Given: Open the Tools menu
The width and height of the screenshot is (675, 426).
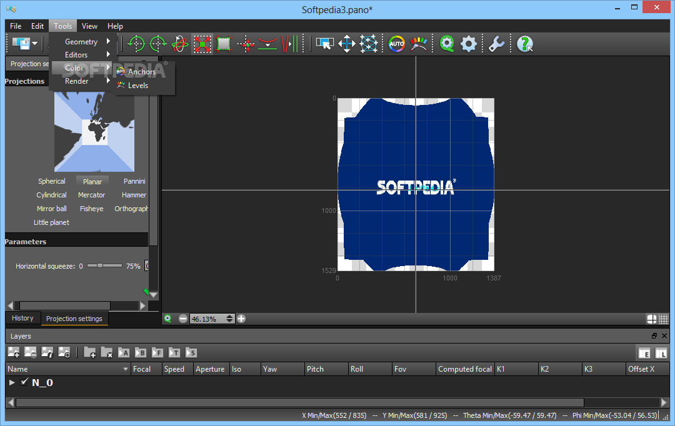Looking at the screenshot, I should (x=63, y=26).
